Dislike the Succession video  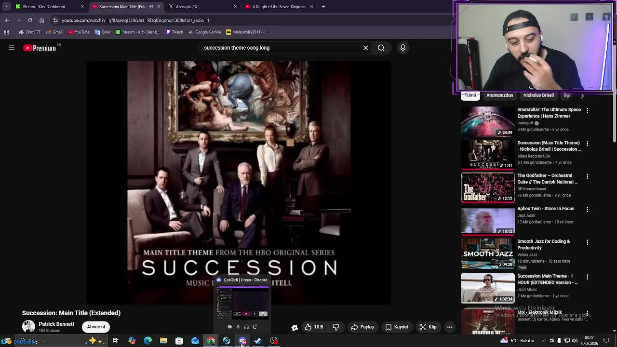(x=336, y=327)
